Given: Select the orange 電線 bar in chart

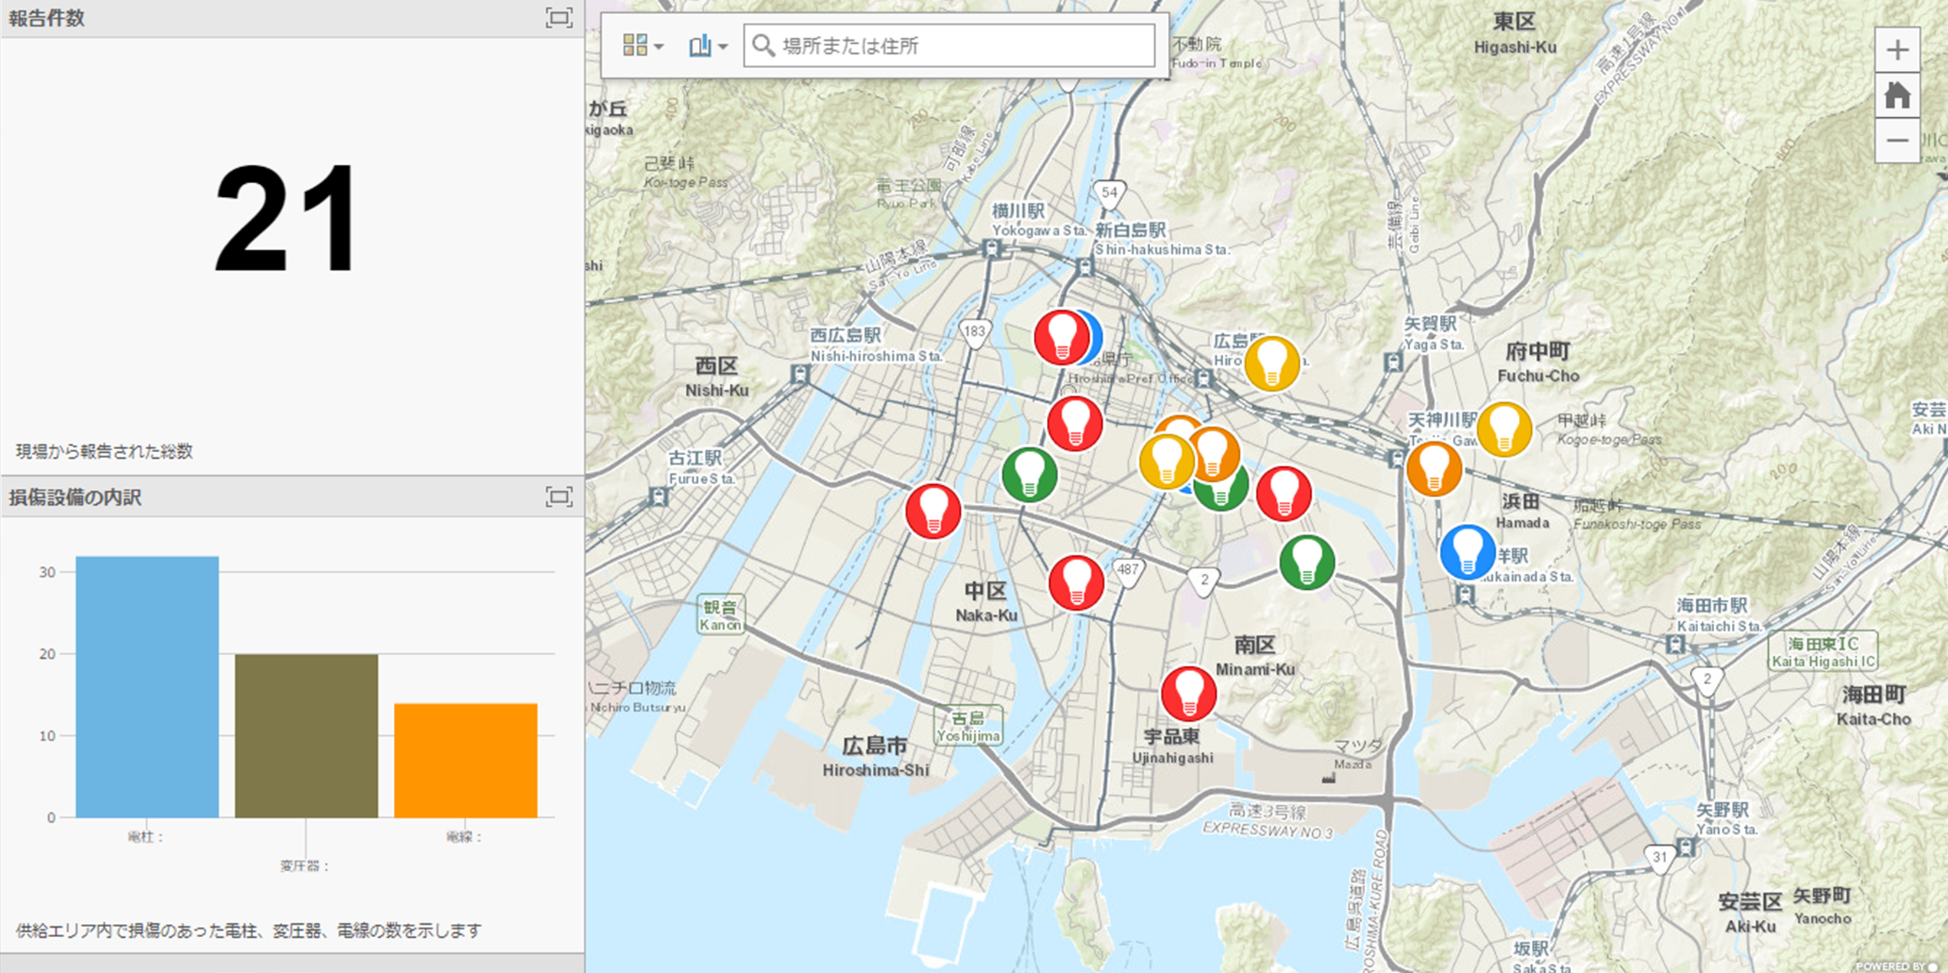Looking at the screenshot, I should [x=465, y=760].
